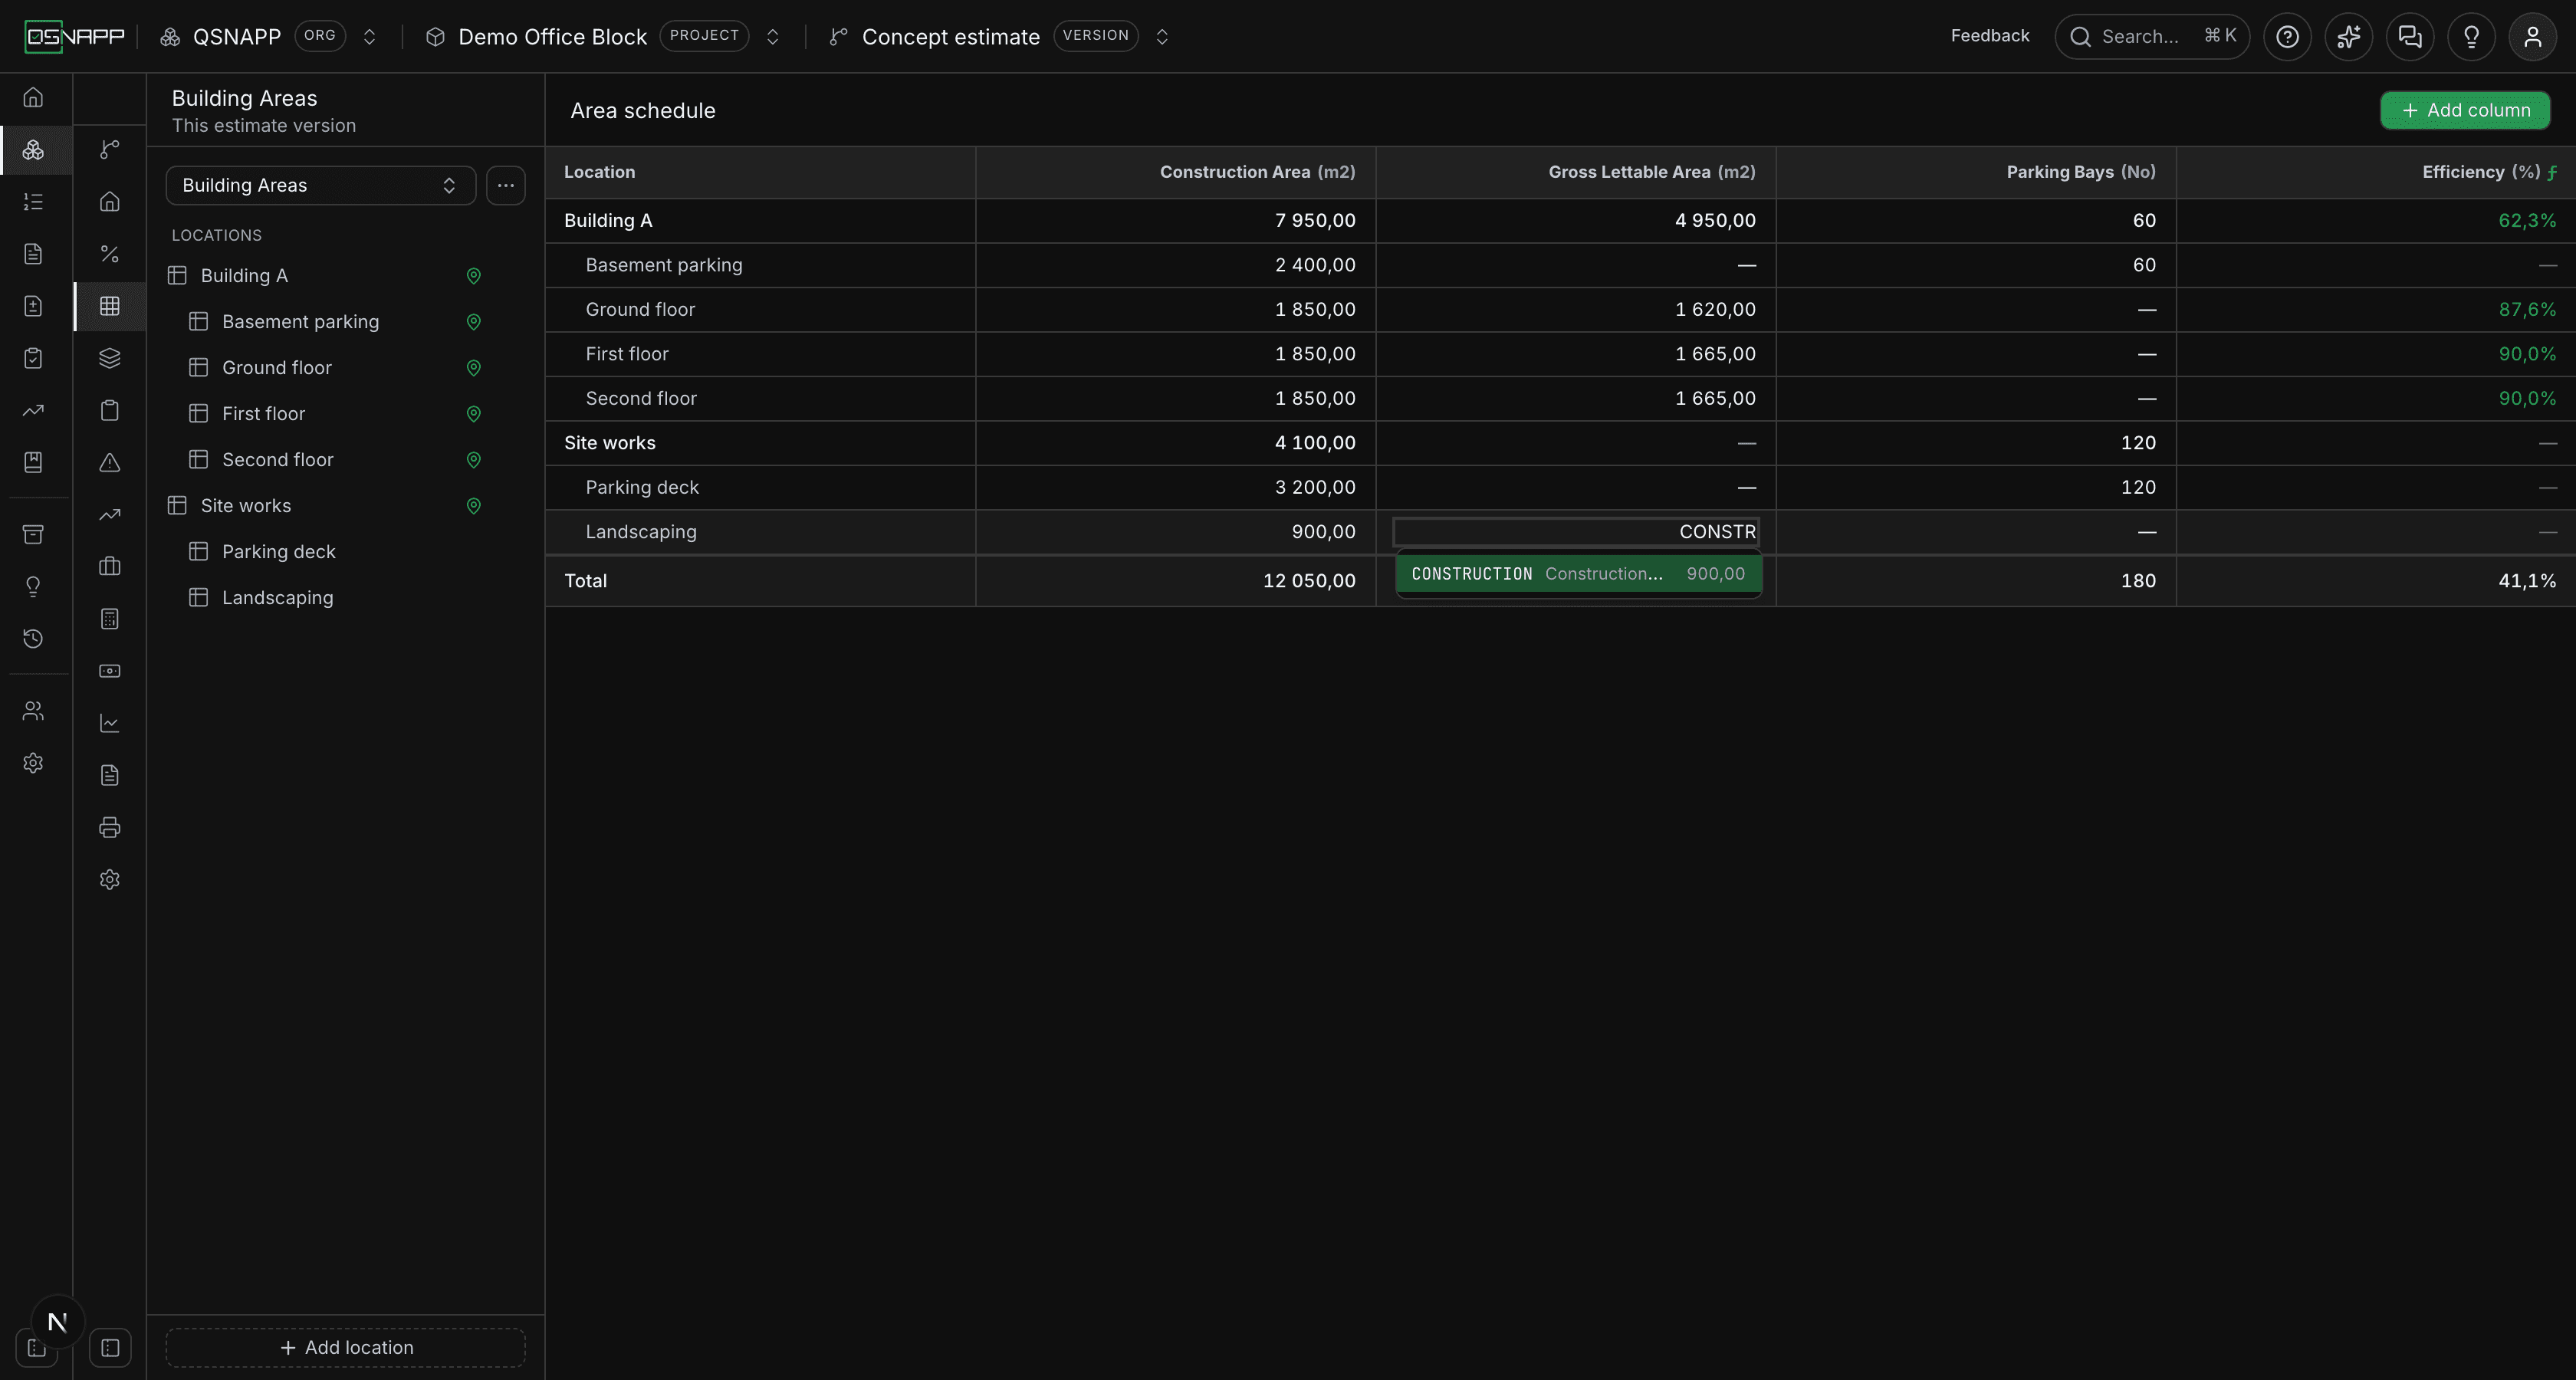The width and height of the screenshot is (2576, 1380).
Task: Open the cubes Organisation module in sidebar
Action: 33,150
